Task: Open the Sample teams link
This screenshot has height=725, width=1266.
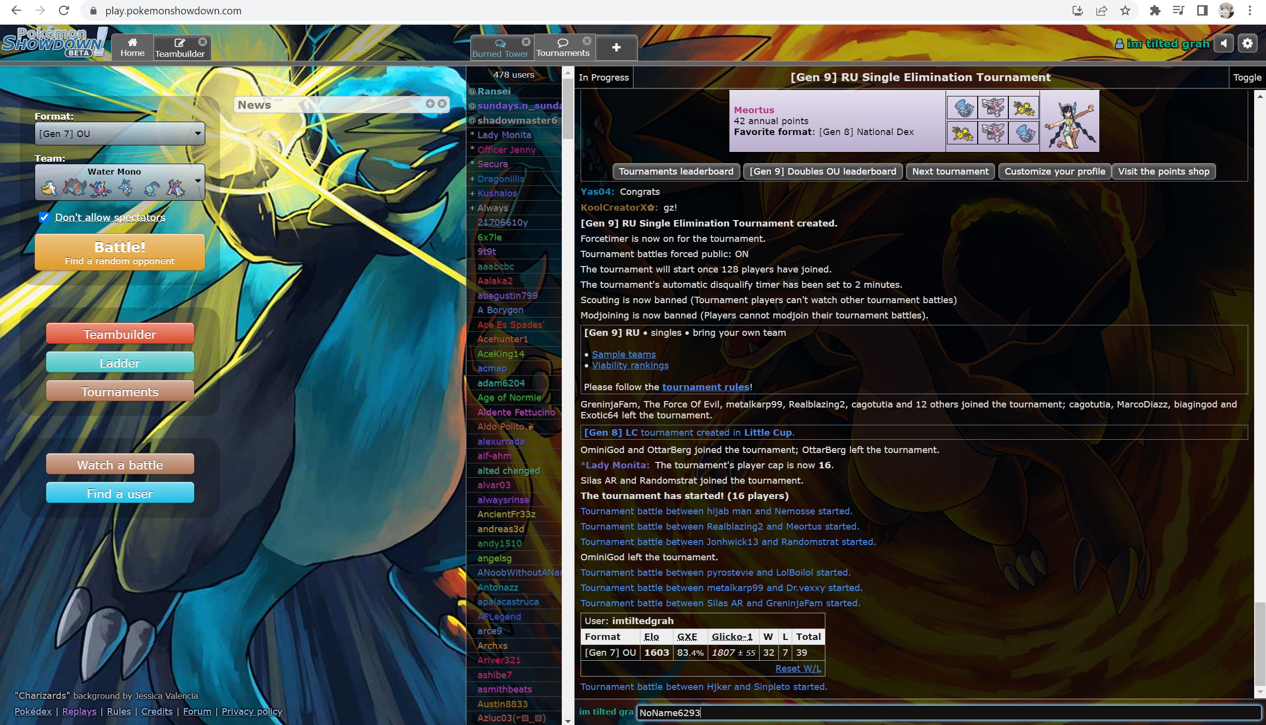Action: click(x=623, y=354)
